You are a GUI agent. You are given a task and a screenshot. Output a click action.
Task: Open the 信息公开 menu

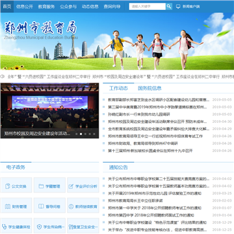pos(25,6)
